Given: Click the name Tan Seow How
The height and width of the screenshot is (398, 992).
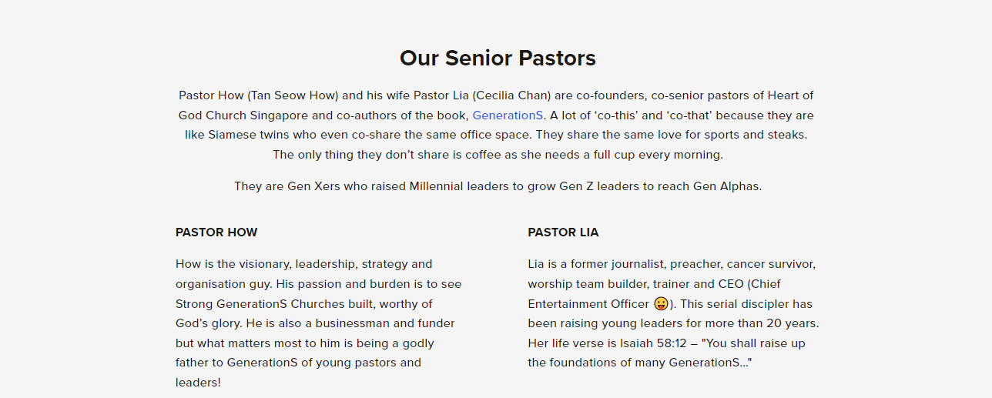Looking at the screenshot, I should tap(293, 95).
